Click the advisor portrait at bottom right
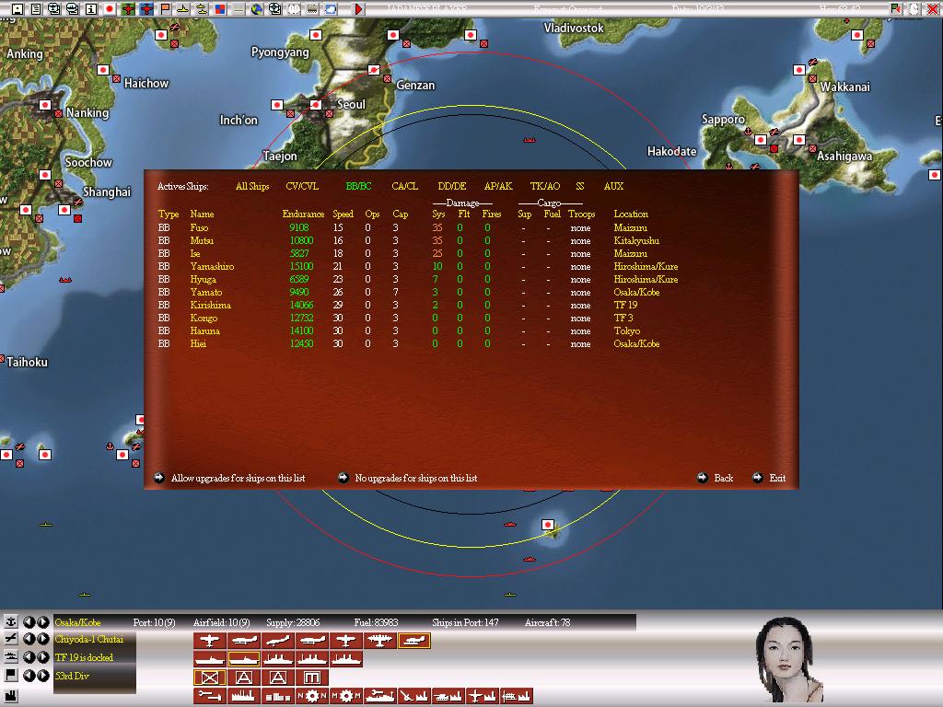The width and height of the screenshot is (943, 707). point(789,659)
